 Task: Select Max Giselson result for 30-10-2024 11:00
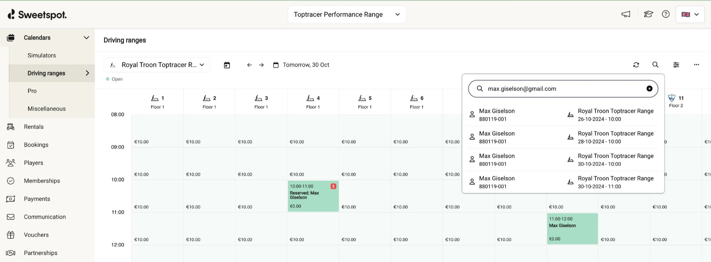[x=563, y=182]
